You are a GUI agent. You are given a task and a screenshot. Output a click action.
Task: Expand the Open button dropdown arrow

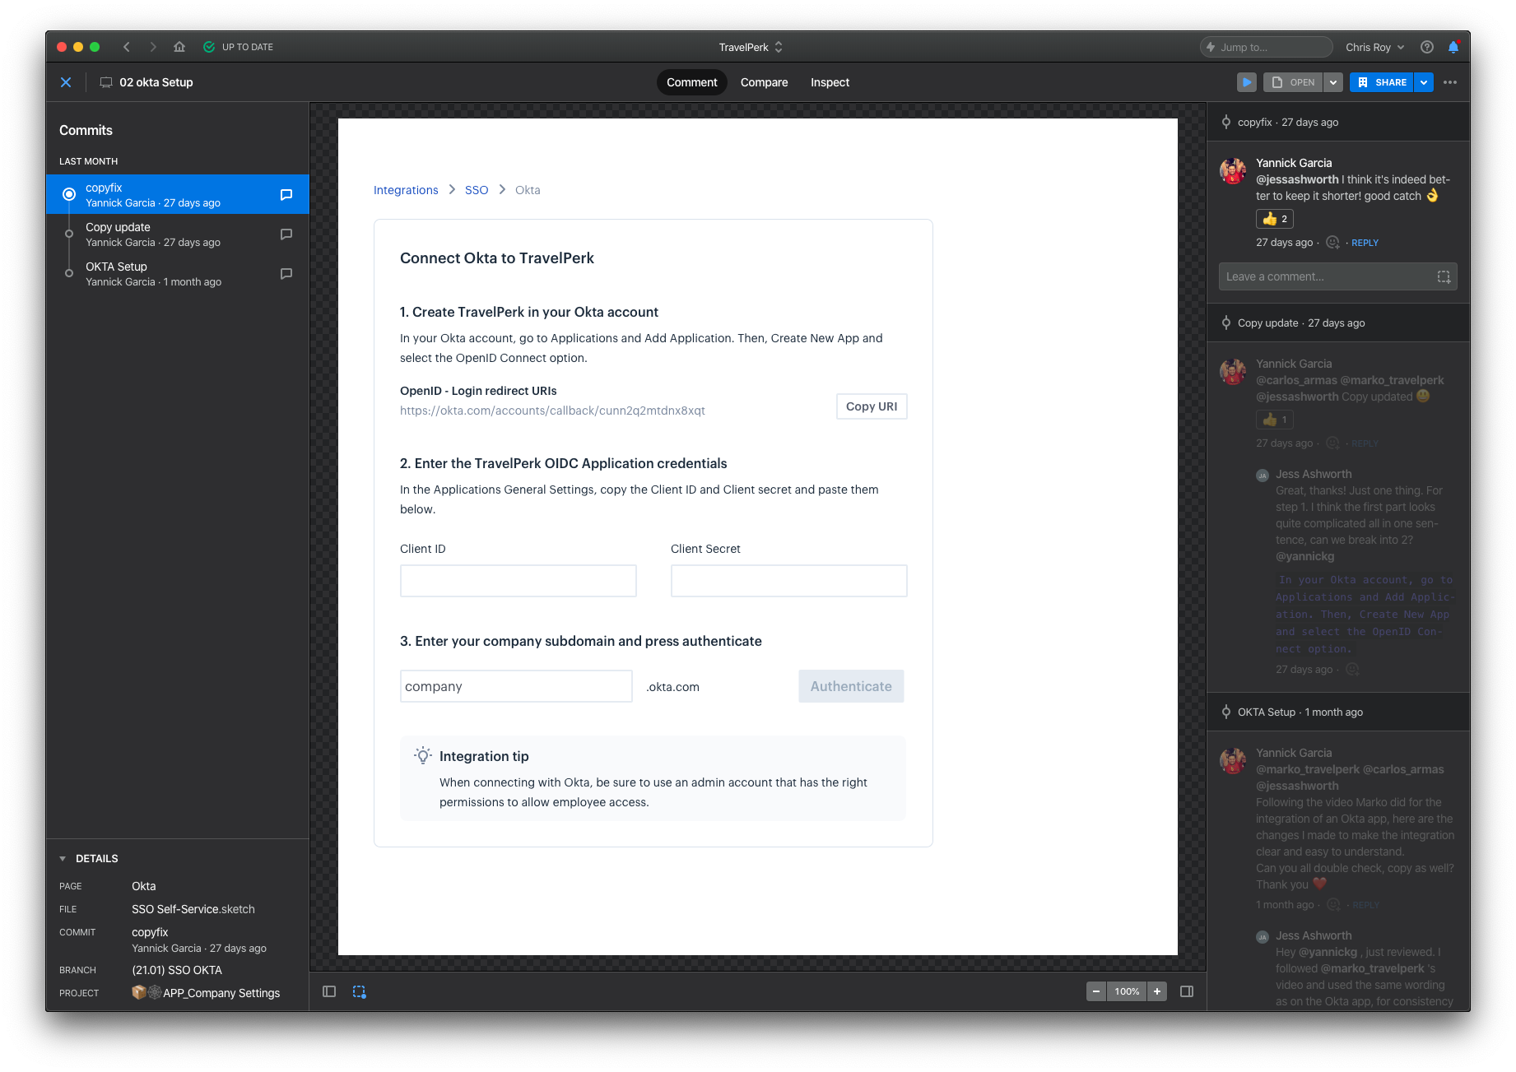click(x=1334, y=82)
